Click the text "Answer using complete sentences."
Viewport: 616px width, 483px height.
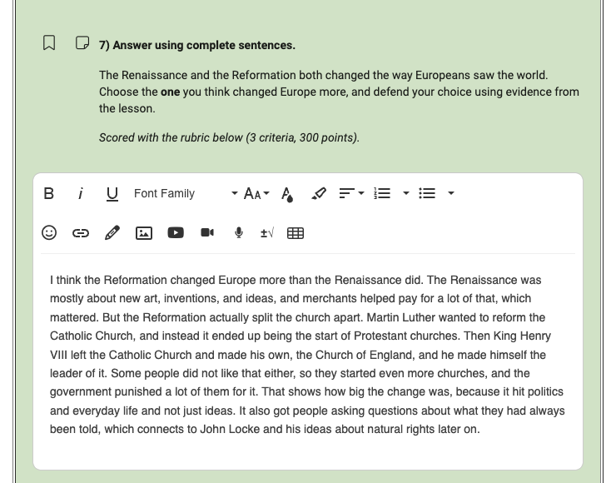pyautogui.click(x=204, y=45)
